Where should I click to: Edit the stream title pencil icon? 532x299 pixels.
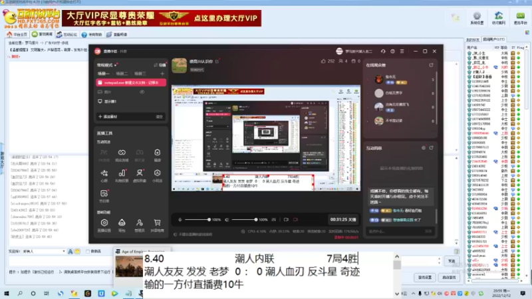click(x=217, y=61)
